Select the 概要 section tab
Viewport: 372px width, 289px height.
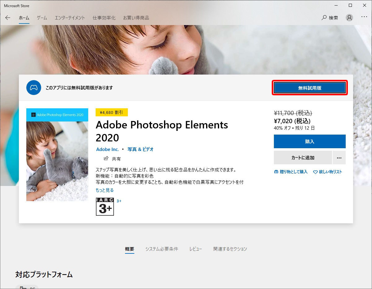pos(130,249)
